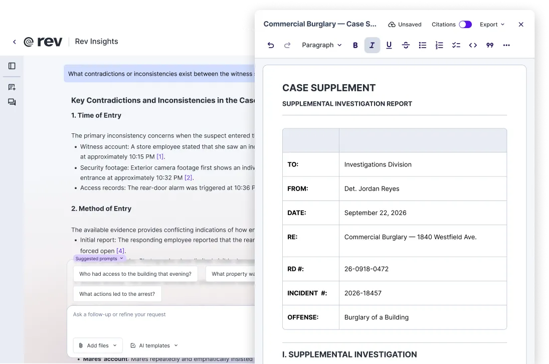This screenshot has height=364, width=549.
Task: Click the 'CASE SUPPLEMENT' heading
Action: click(x=329, y=88)
